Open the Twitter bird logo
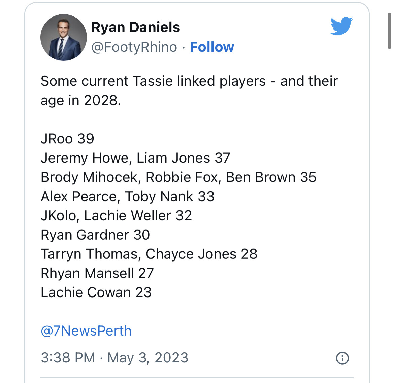The width and height of the screenshot is (394, 383). tap(341, 26)
